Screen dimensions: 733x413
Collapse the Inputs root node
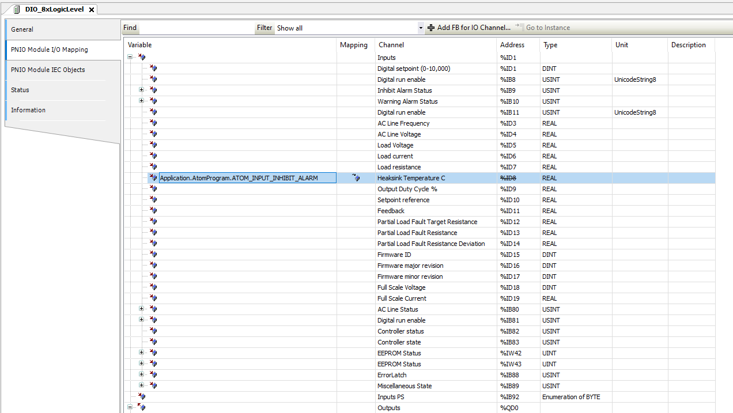(130, 58)
